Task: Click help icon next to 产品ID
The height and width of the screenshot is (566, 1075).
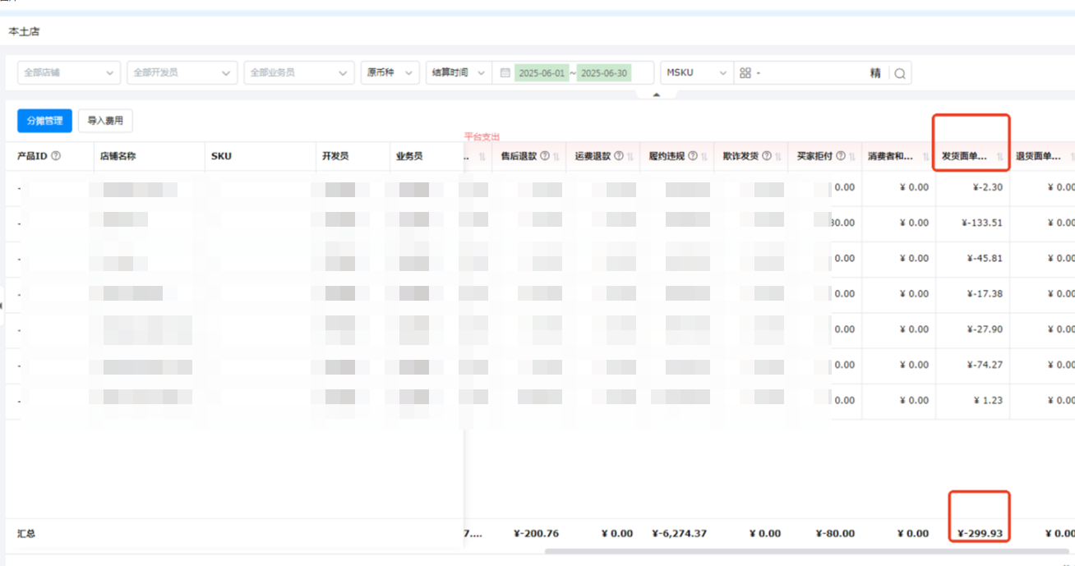Action: [x=56, y=156]
